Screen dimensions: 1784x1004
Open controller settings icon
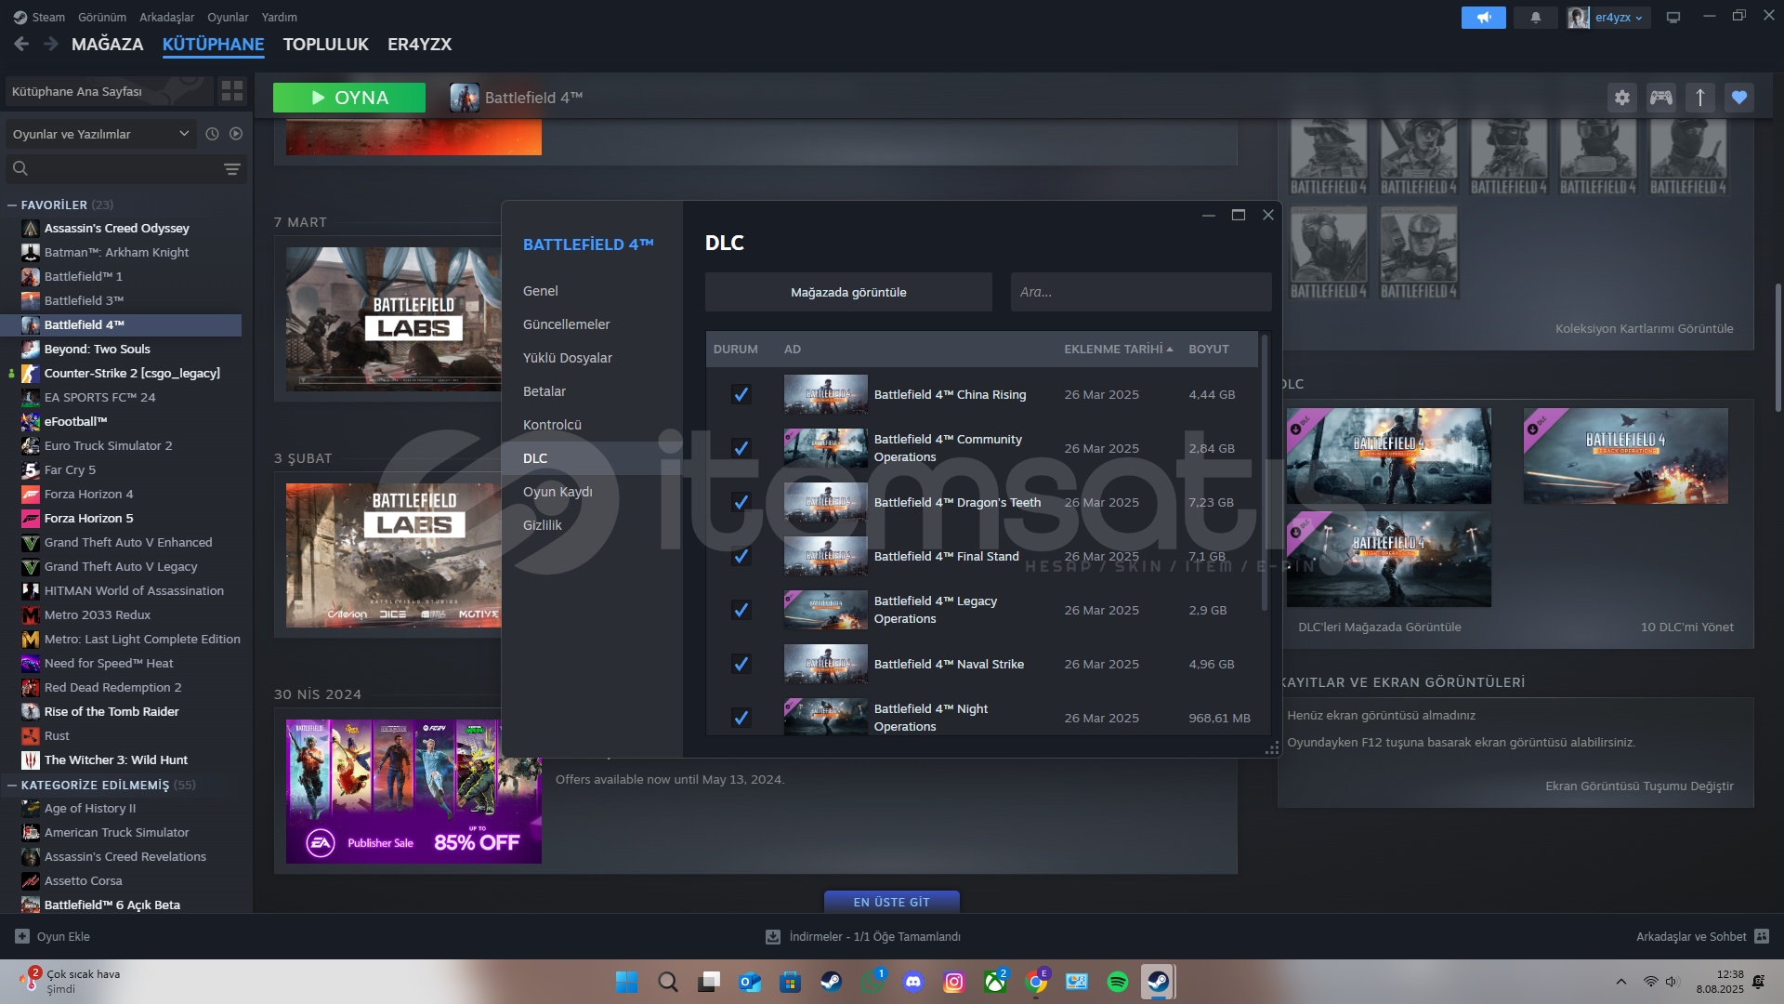click(1661, 98)
